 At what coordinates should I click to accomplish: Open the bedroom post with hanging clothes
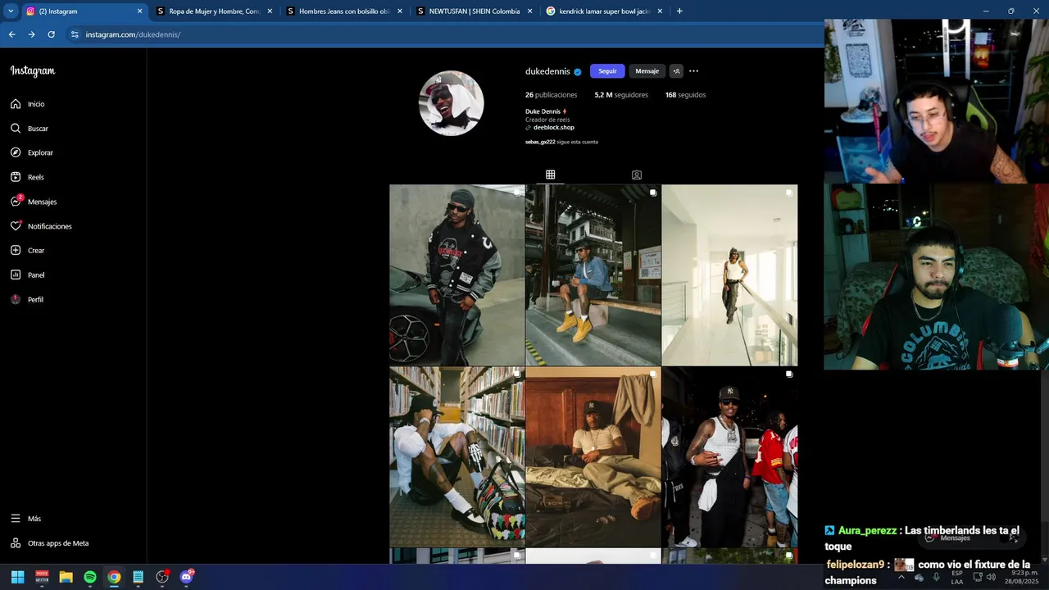coord(593,456)
